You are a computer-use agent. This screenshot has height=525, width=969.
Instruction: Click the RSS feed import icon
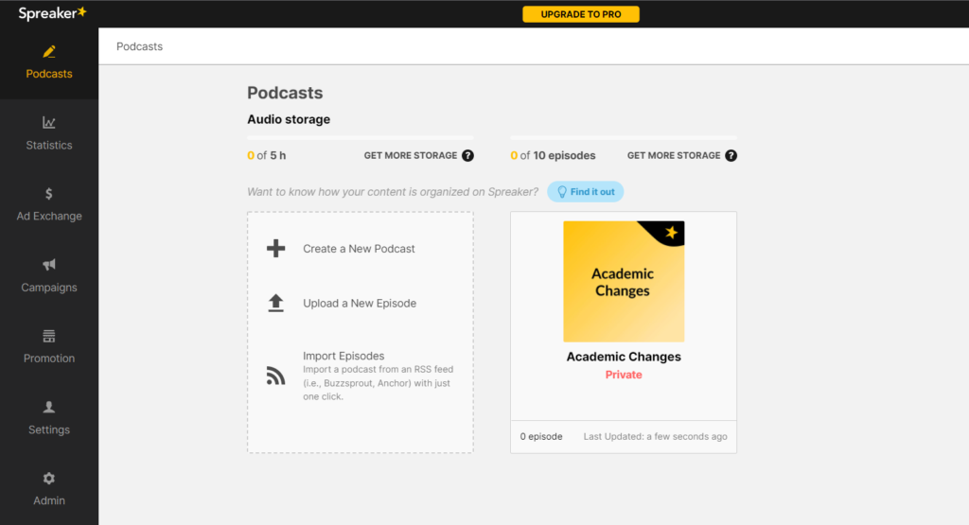point(275,376)
